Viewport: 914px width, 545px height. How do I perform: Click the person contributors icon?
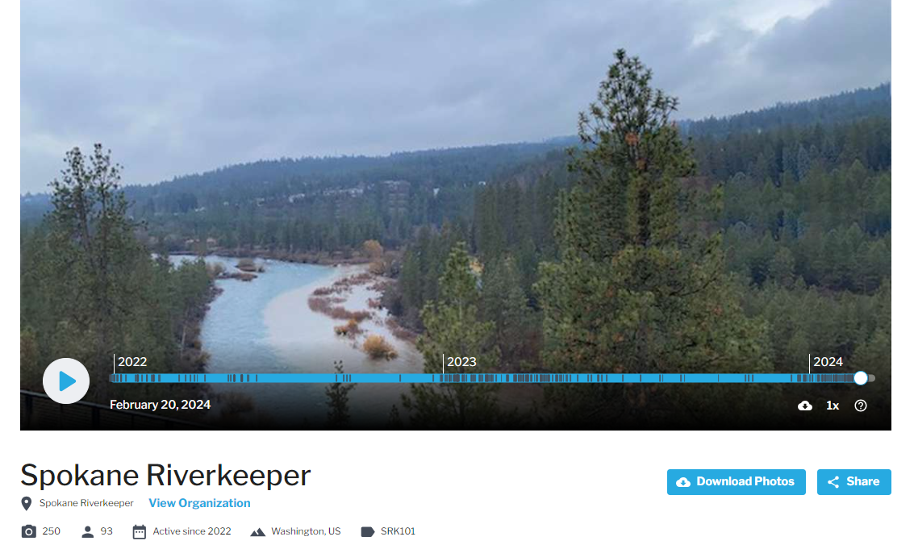87,531
